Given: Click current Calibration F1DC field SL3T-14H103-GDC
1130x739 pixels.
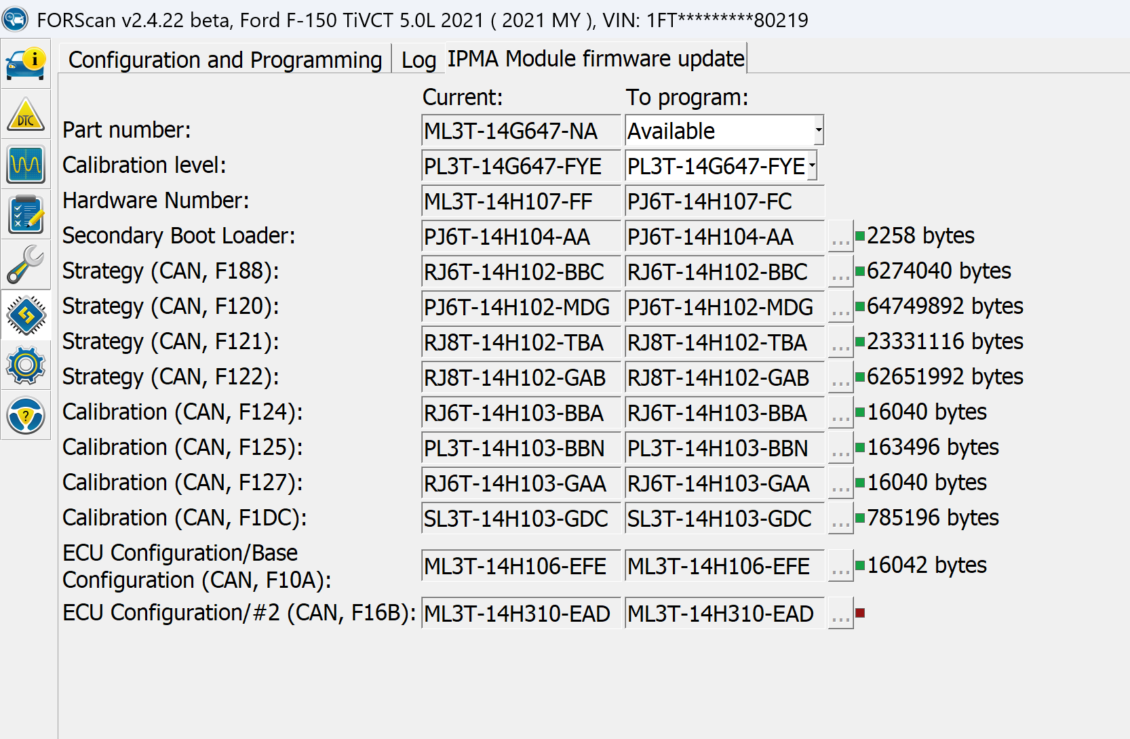Looking at the screenshot, I should tap(521, 519).
